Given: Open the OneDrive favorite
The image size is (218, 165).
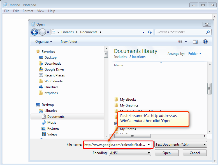Looking at the screenshot, I should click(x=51, y=87).
